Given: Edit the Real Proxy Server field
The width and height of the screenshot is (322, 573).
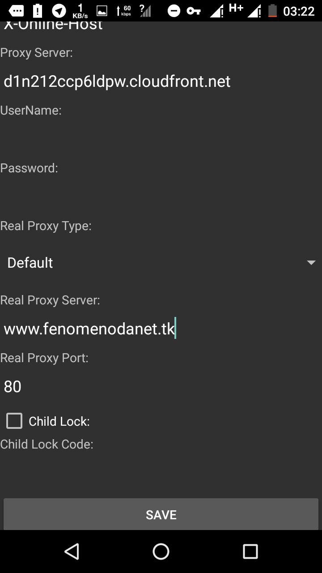Looking at the screenshot, I should point(161,329).
